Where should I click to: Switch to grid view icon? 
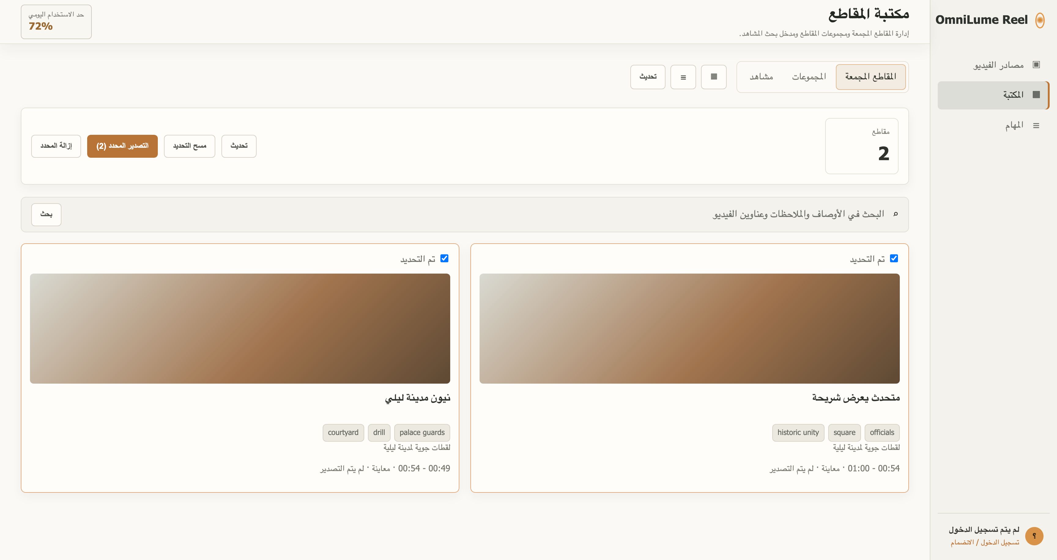click(714, 77)
